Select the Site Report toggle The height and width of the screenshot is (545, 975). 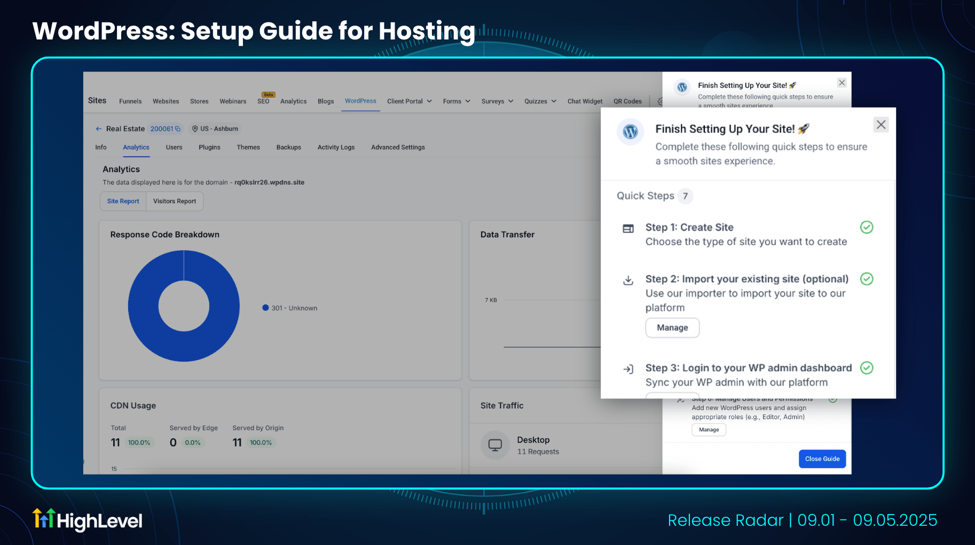[123, 201]
